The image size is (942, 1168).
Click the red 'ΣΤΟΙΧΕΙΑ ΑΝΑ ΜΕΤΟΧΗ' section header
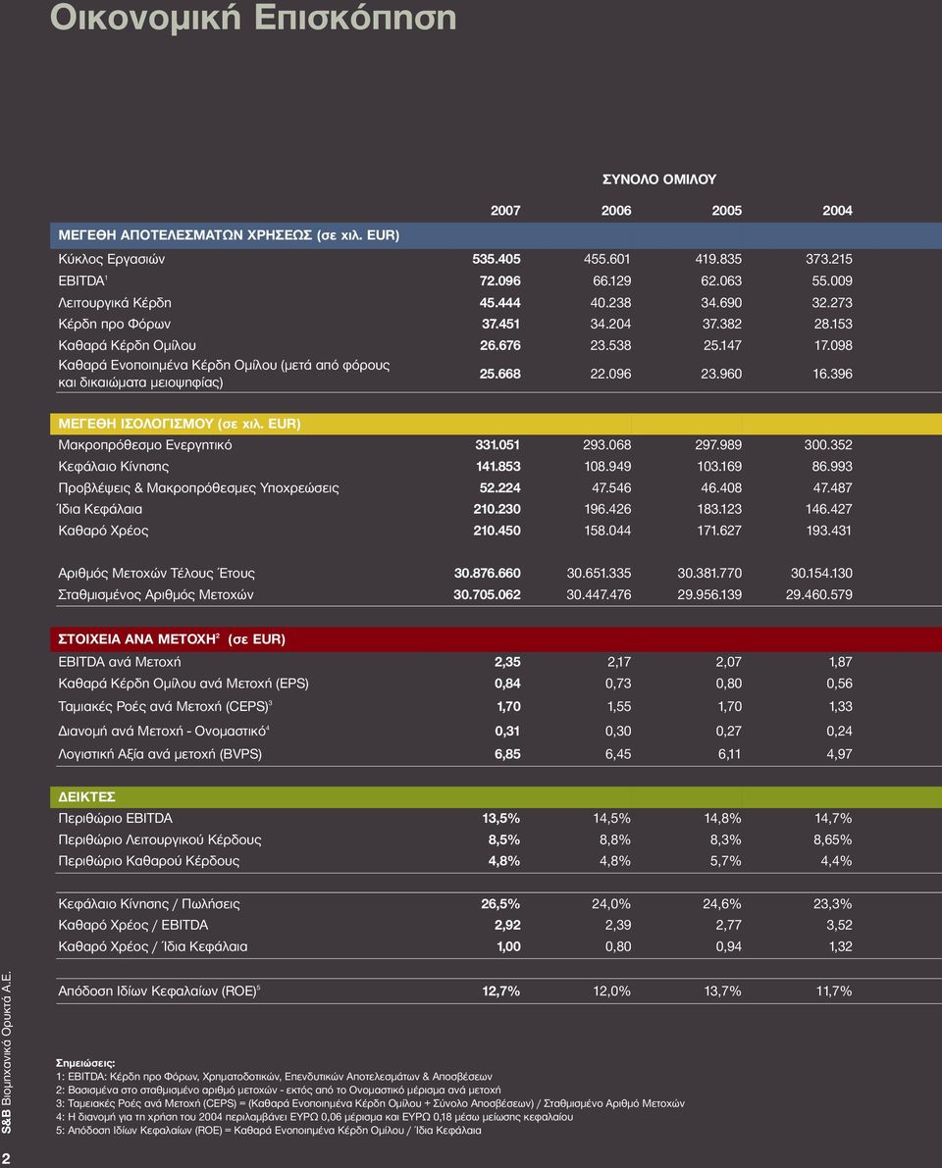(x=496, y=639)
